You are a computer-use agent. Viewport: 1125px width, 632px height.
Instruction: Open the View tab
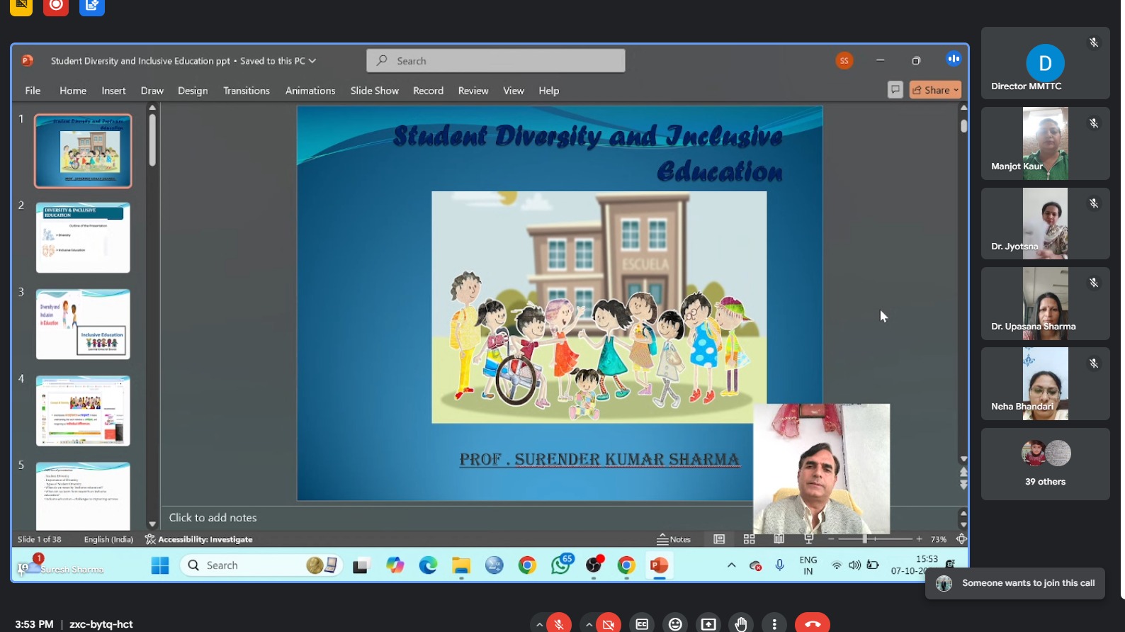(x=514, y=91)
